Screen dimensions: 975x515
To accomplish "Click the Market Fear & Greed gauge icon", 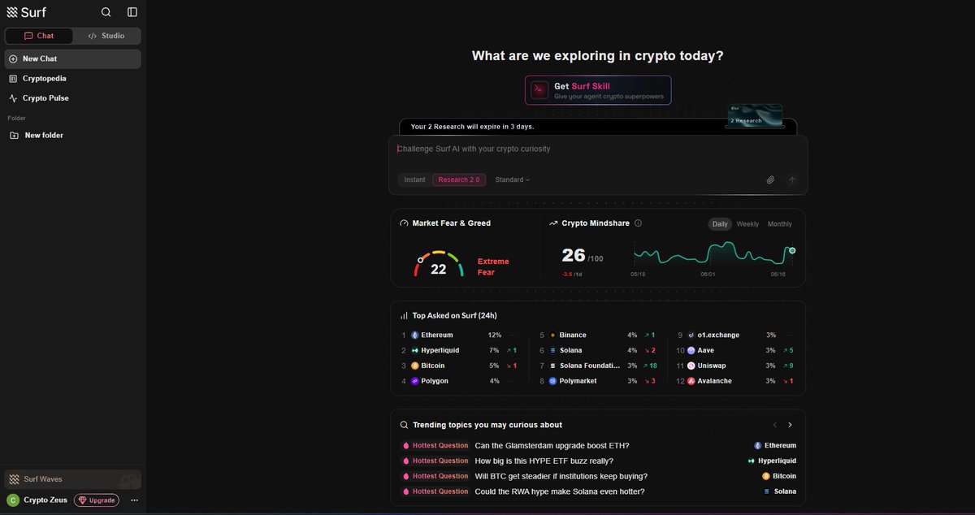I will click(405, 223).
